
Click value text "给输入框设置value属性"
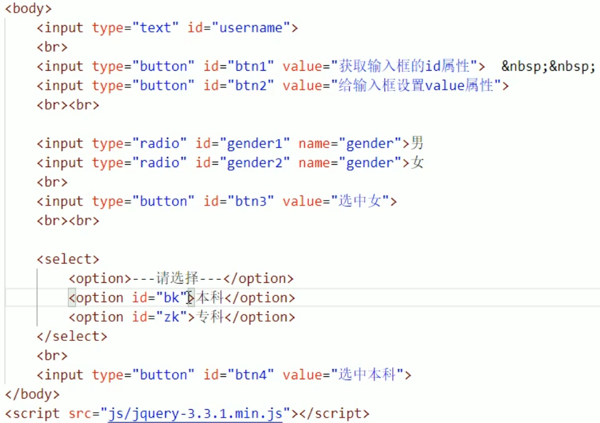416,85
